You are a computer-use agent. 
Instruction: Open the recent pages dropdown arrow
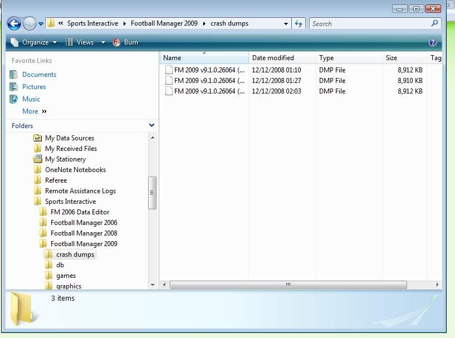pos(41,24)
